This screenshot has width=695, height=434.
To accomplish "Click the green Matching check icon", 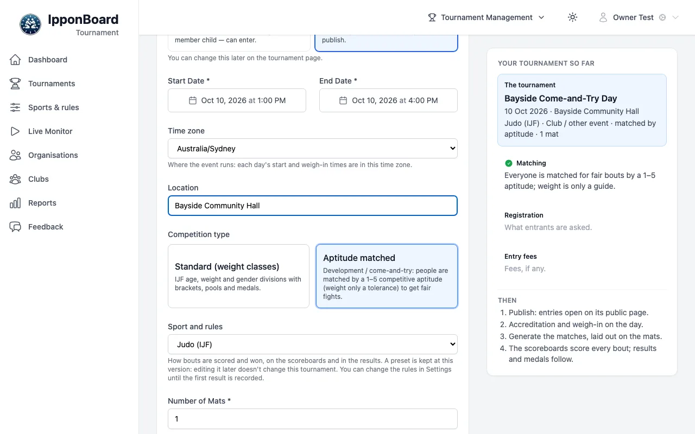I will click(x=509, y=163).
